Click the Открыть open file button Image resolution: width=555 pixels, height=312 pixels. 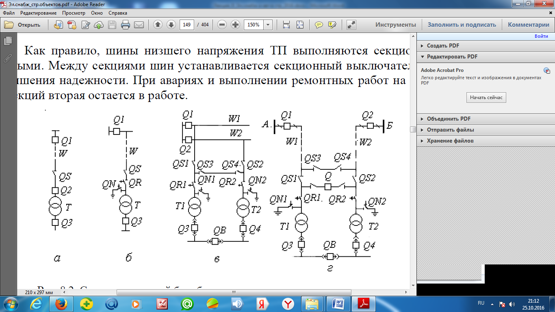click(23, 25)
